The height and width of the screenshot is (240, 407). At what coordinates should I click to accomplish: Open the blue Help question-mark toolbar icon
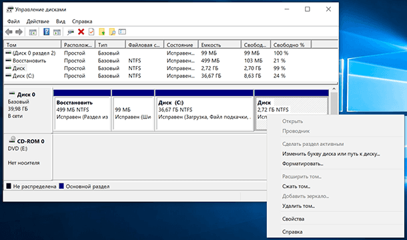46,32
